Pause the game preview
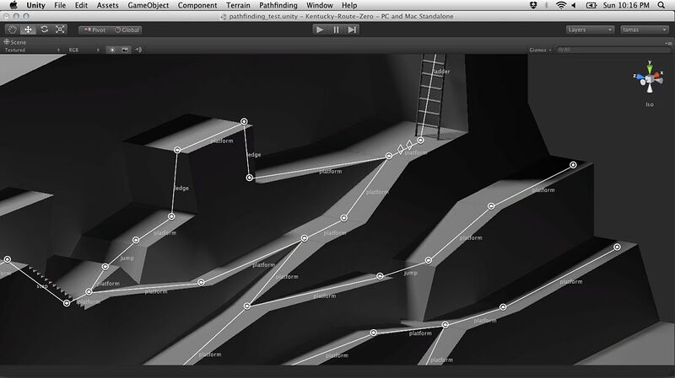 336,29
